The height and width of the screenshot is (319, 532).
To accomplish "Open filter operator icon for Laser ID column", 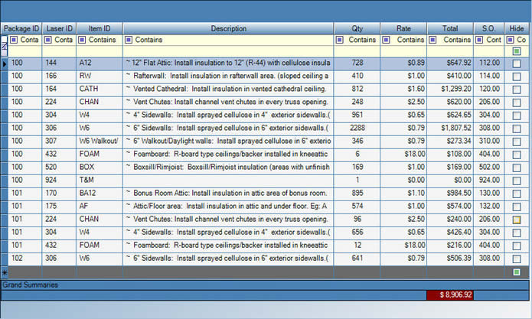I will tap(47, 40).
